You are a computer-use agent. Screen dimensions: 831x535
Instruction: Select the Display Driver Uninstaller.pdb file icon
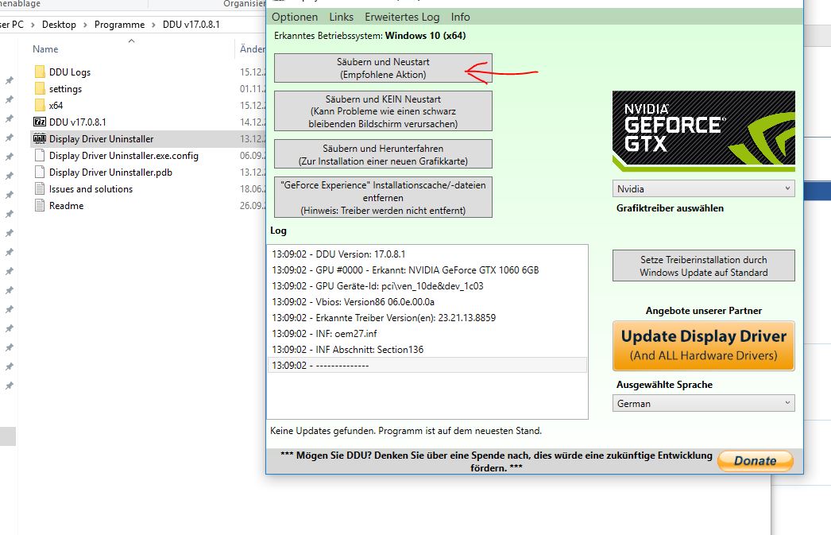click(40, 173)
